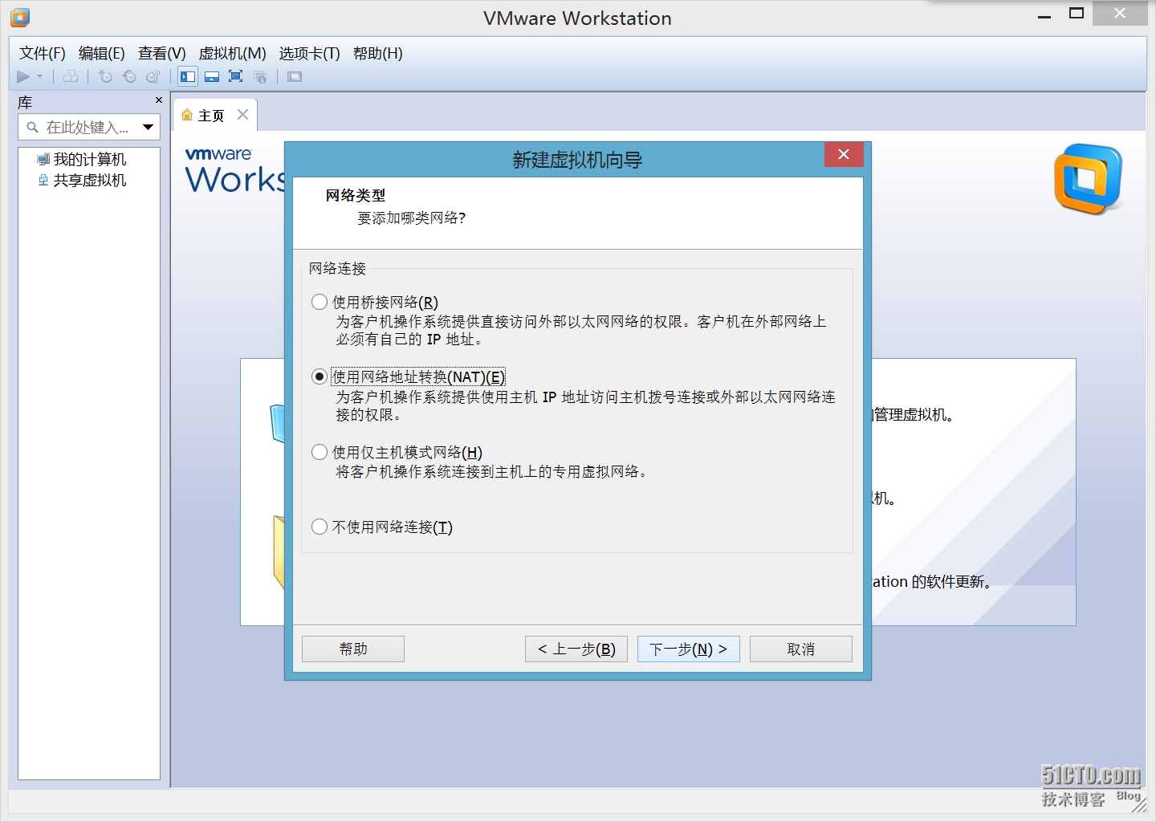Click the 取消 cancel button

[x=801, y=649]
